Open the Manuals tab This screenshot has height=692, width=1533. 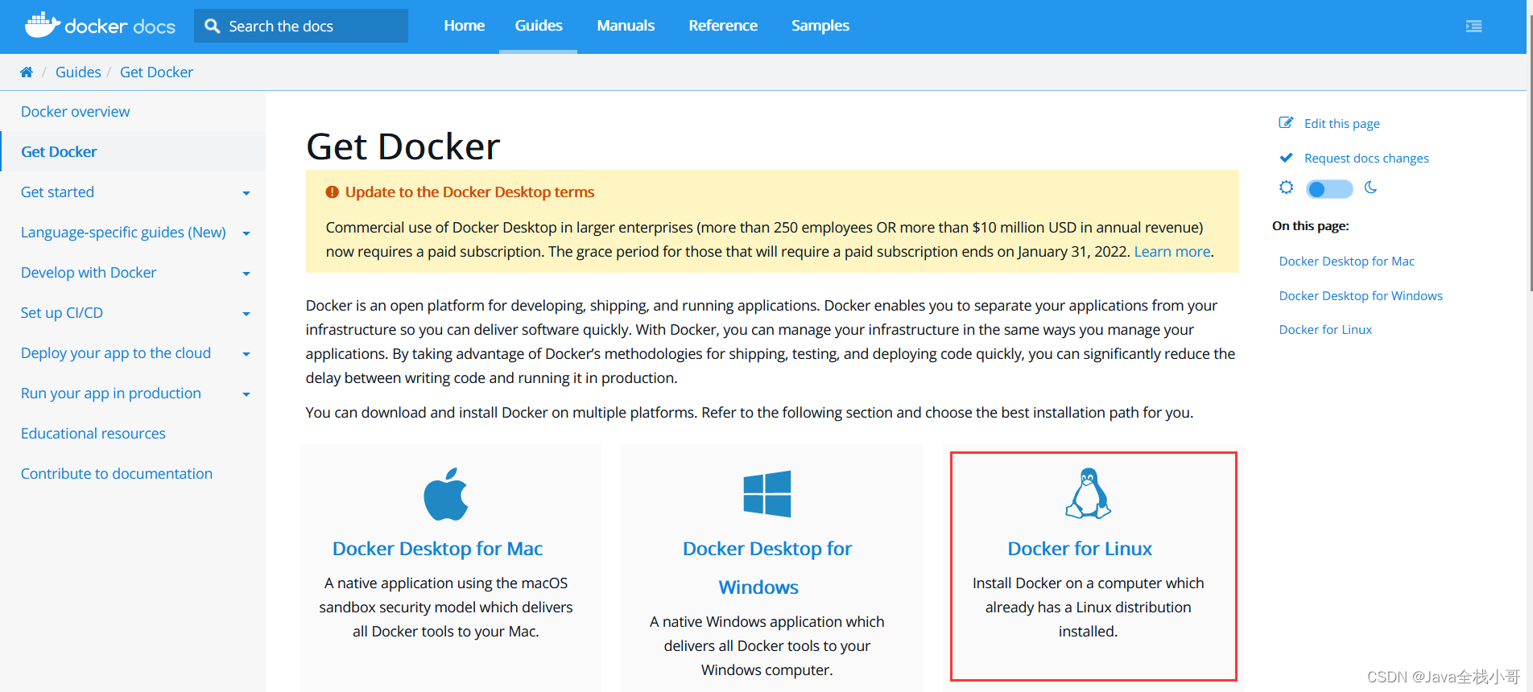626,26
